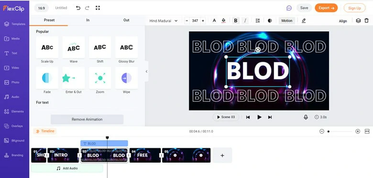Viewport: 373px width, 178px height.
Task: Enter fullscreen preview mode
Action: [x=98, y=8]
